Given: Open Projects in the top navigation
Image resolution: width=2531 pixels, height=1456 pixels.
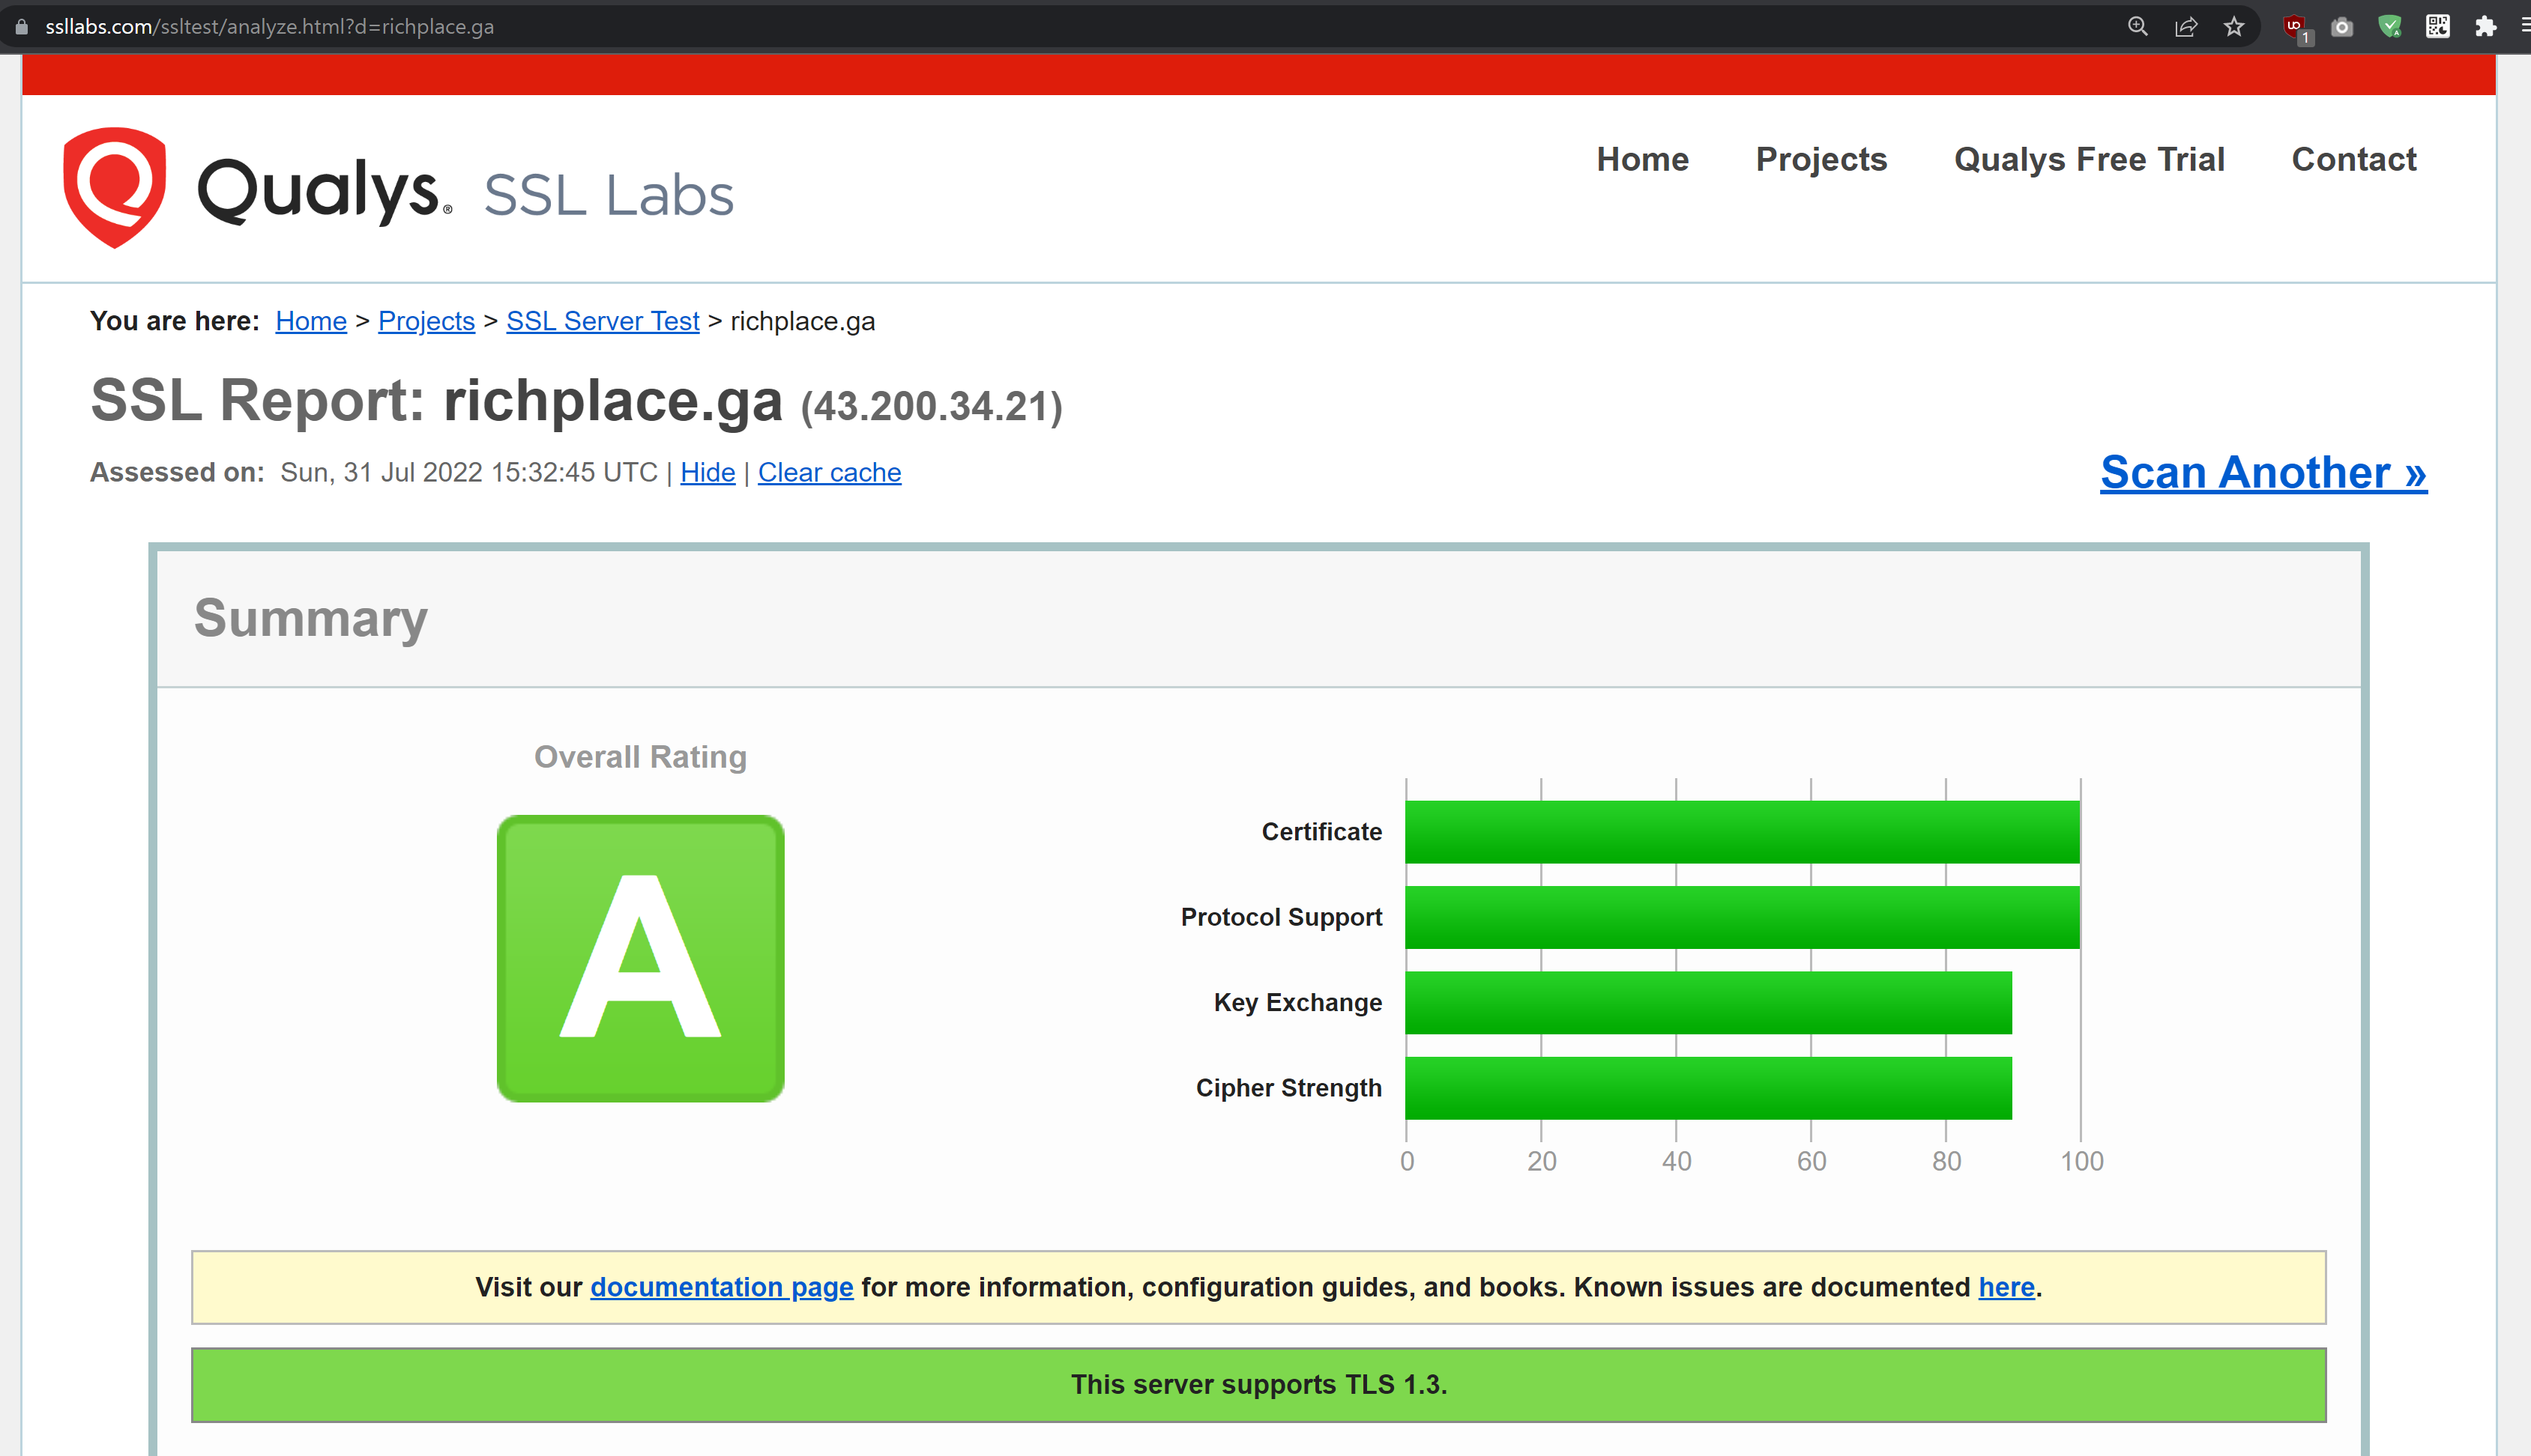Looking at the screenshot, I should [x=1820, y=160].
